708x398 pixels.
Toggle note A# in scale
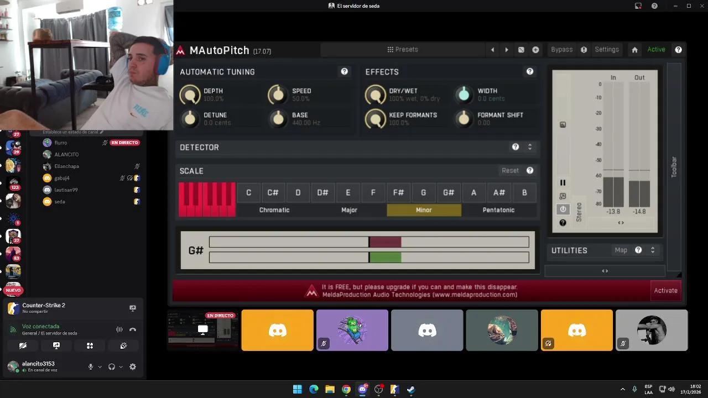pos(499,193)
